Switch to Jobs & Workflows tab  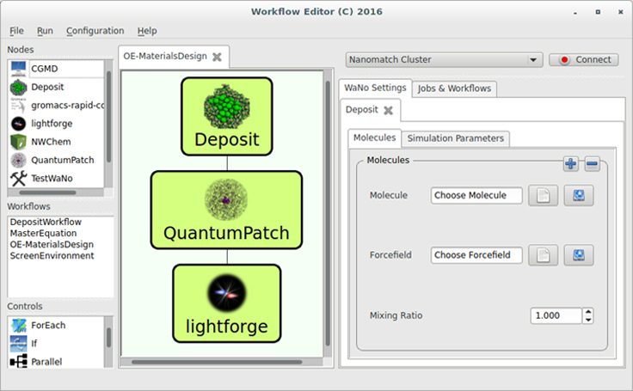point(454,89)
